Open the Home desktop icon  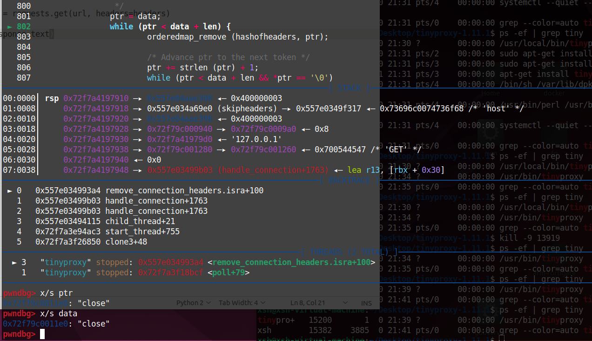(490, 93)
